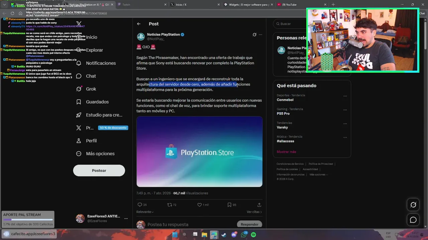Open Grok from the sidebar
Screen dimensions: 428x240
coord(87,89)
